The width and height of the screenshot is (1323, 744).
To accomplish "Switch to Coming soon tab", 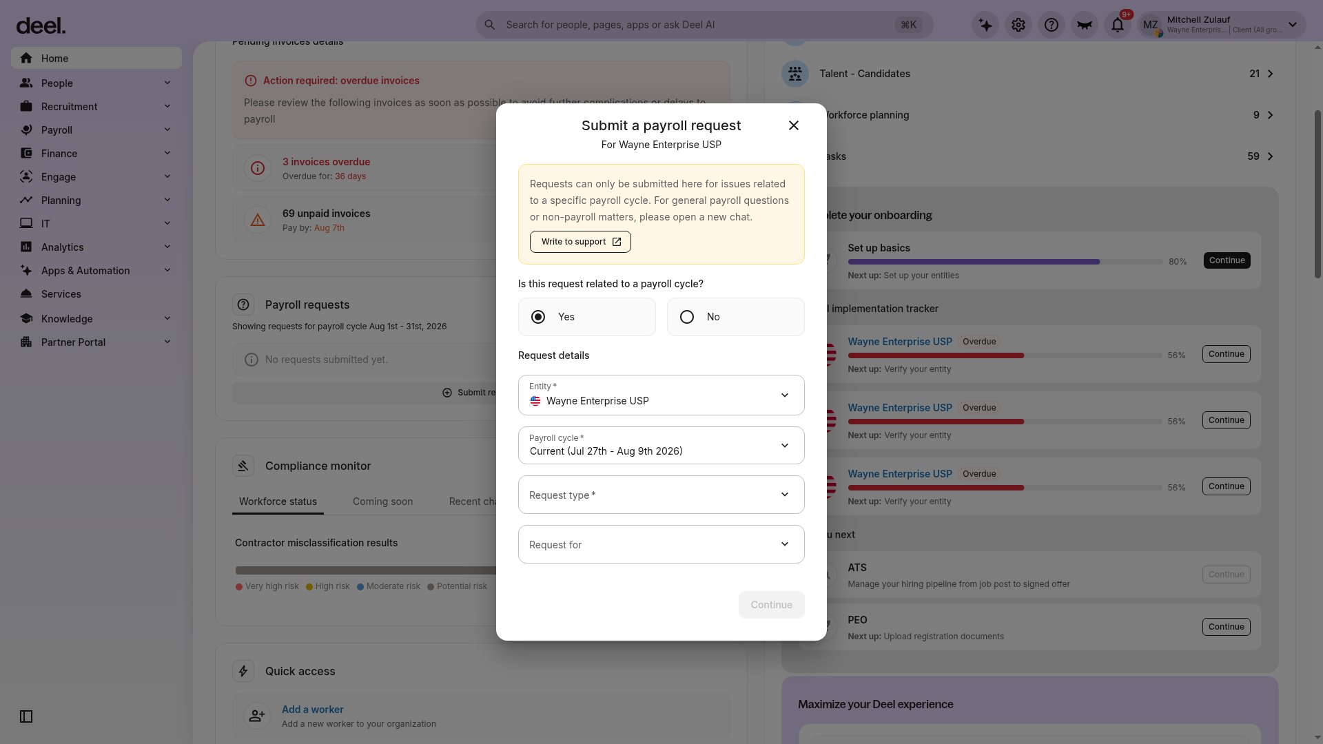I will pos(382,502).
